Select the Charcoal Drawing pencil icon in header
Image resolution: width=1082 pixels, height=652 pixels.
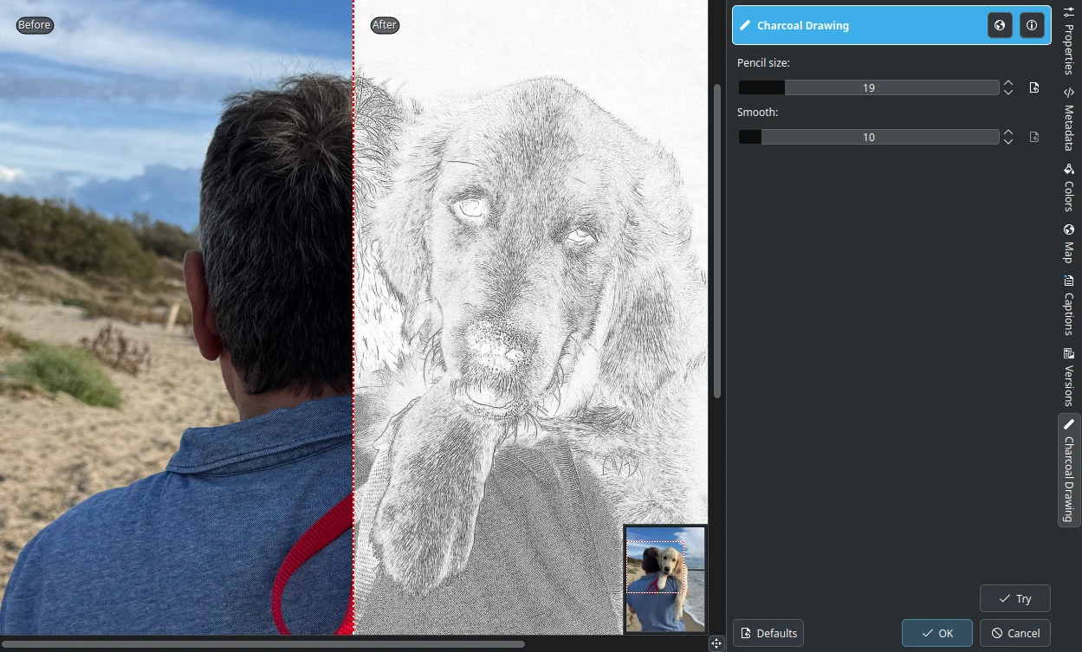coord(746,25)
